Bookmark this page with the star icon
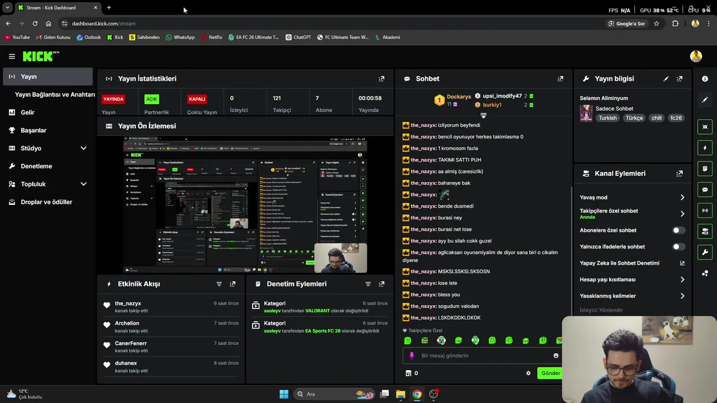 [x=657, y=24]
